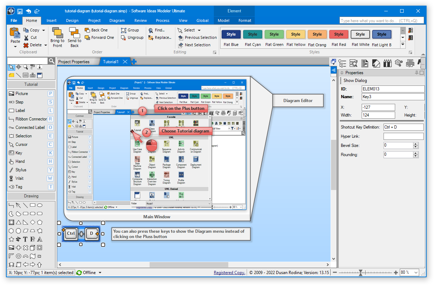Switch to the Design ribbon tab

click(72, 20)
